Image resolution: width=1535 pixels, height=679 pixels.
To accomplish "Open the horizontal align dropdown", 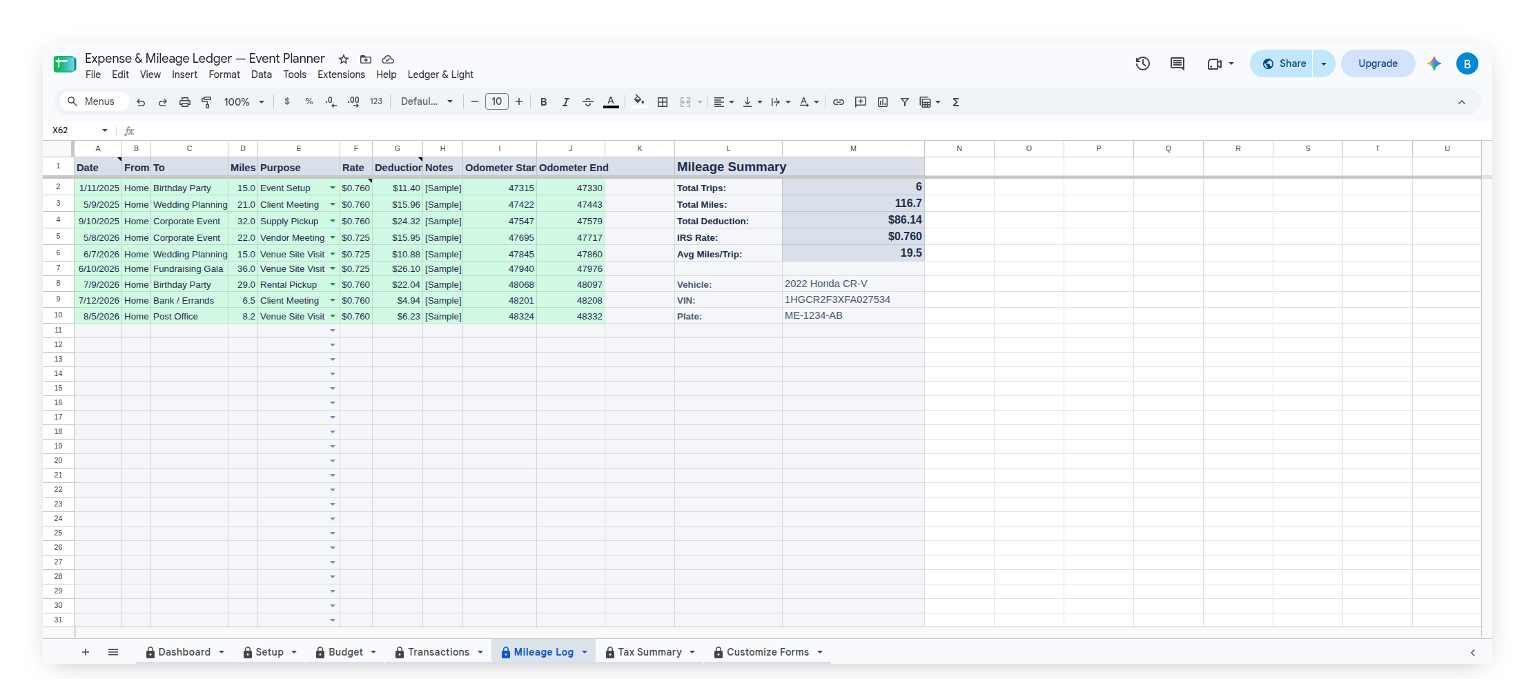I will tap(723, 102).
